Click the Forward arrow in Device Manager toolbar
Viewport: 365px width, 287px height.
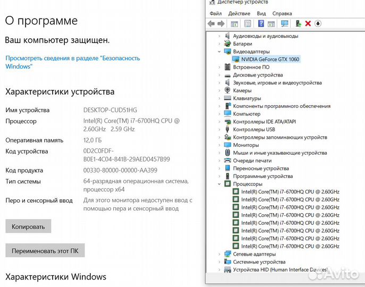221,23
